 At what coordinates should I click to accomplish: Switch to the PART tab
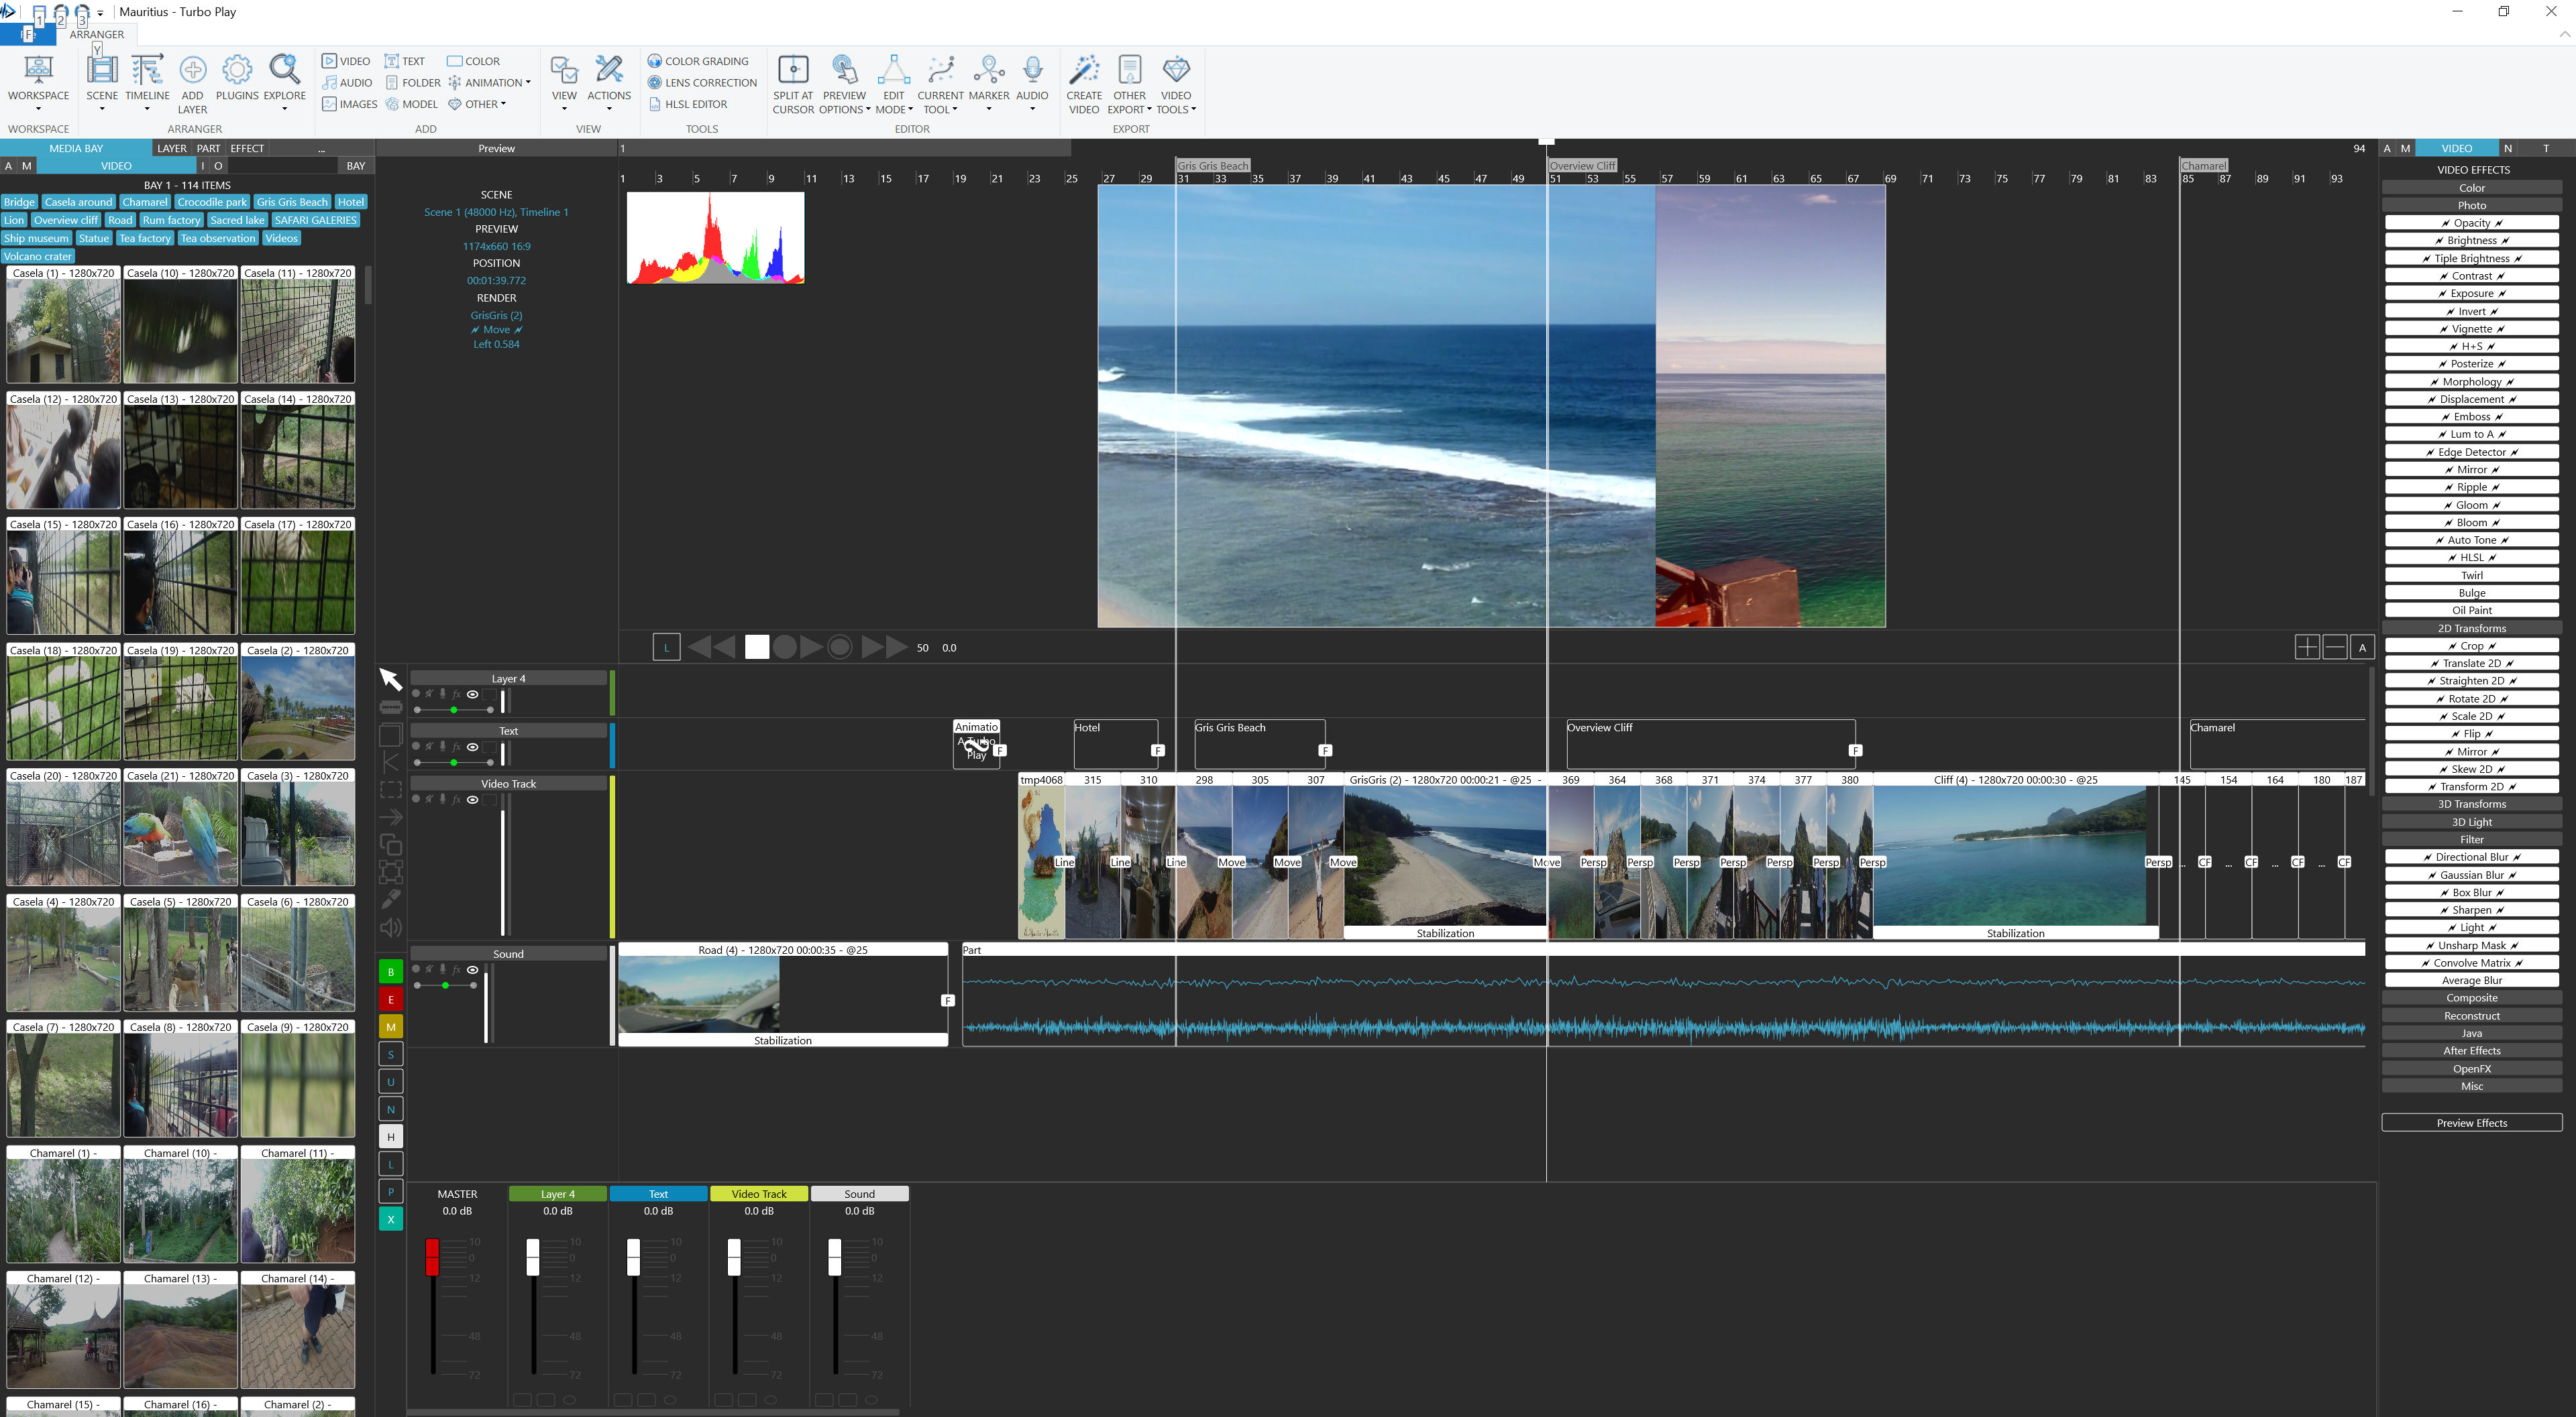pos(208,148)
